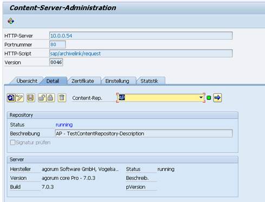Click the save diskette icon
The height and width of the screenshot is (202, 265).
pyautogui.click(x=31, y=98)
